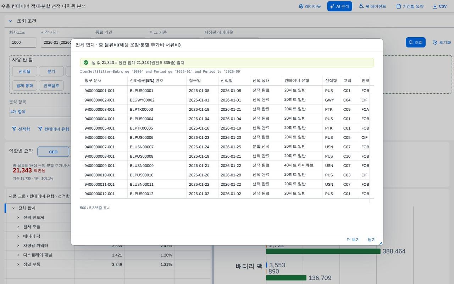The height and width of the screenshot is (284, 454).
Task: Open the 컨테이너 유형 filter funnel
Action: 40,129
